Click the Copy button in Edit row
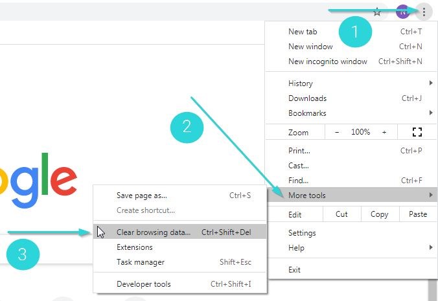 click(379, 214)
